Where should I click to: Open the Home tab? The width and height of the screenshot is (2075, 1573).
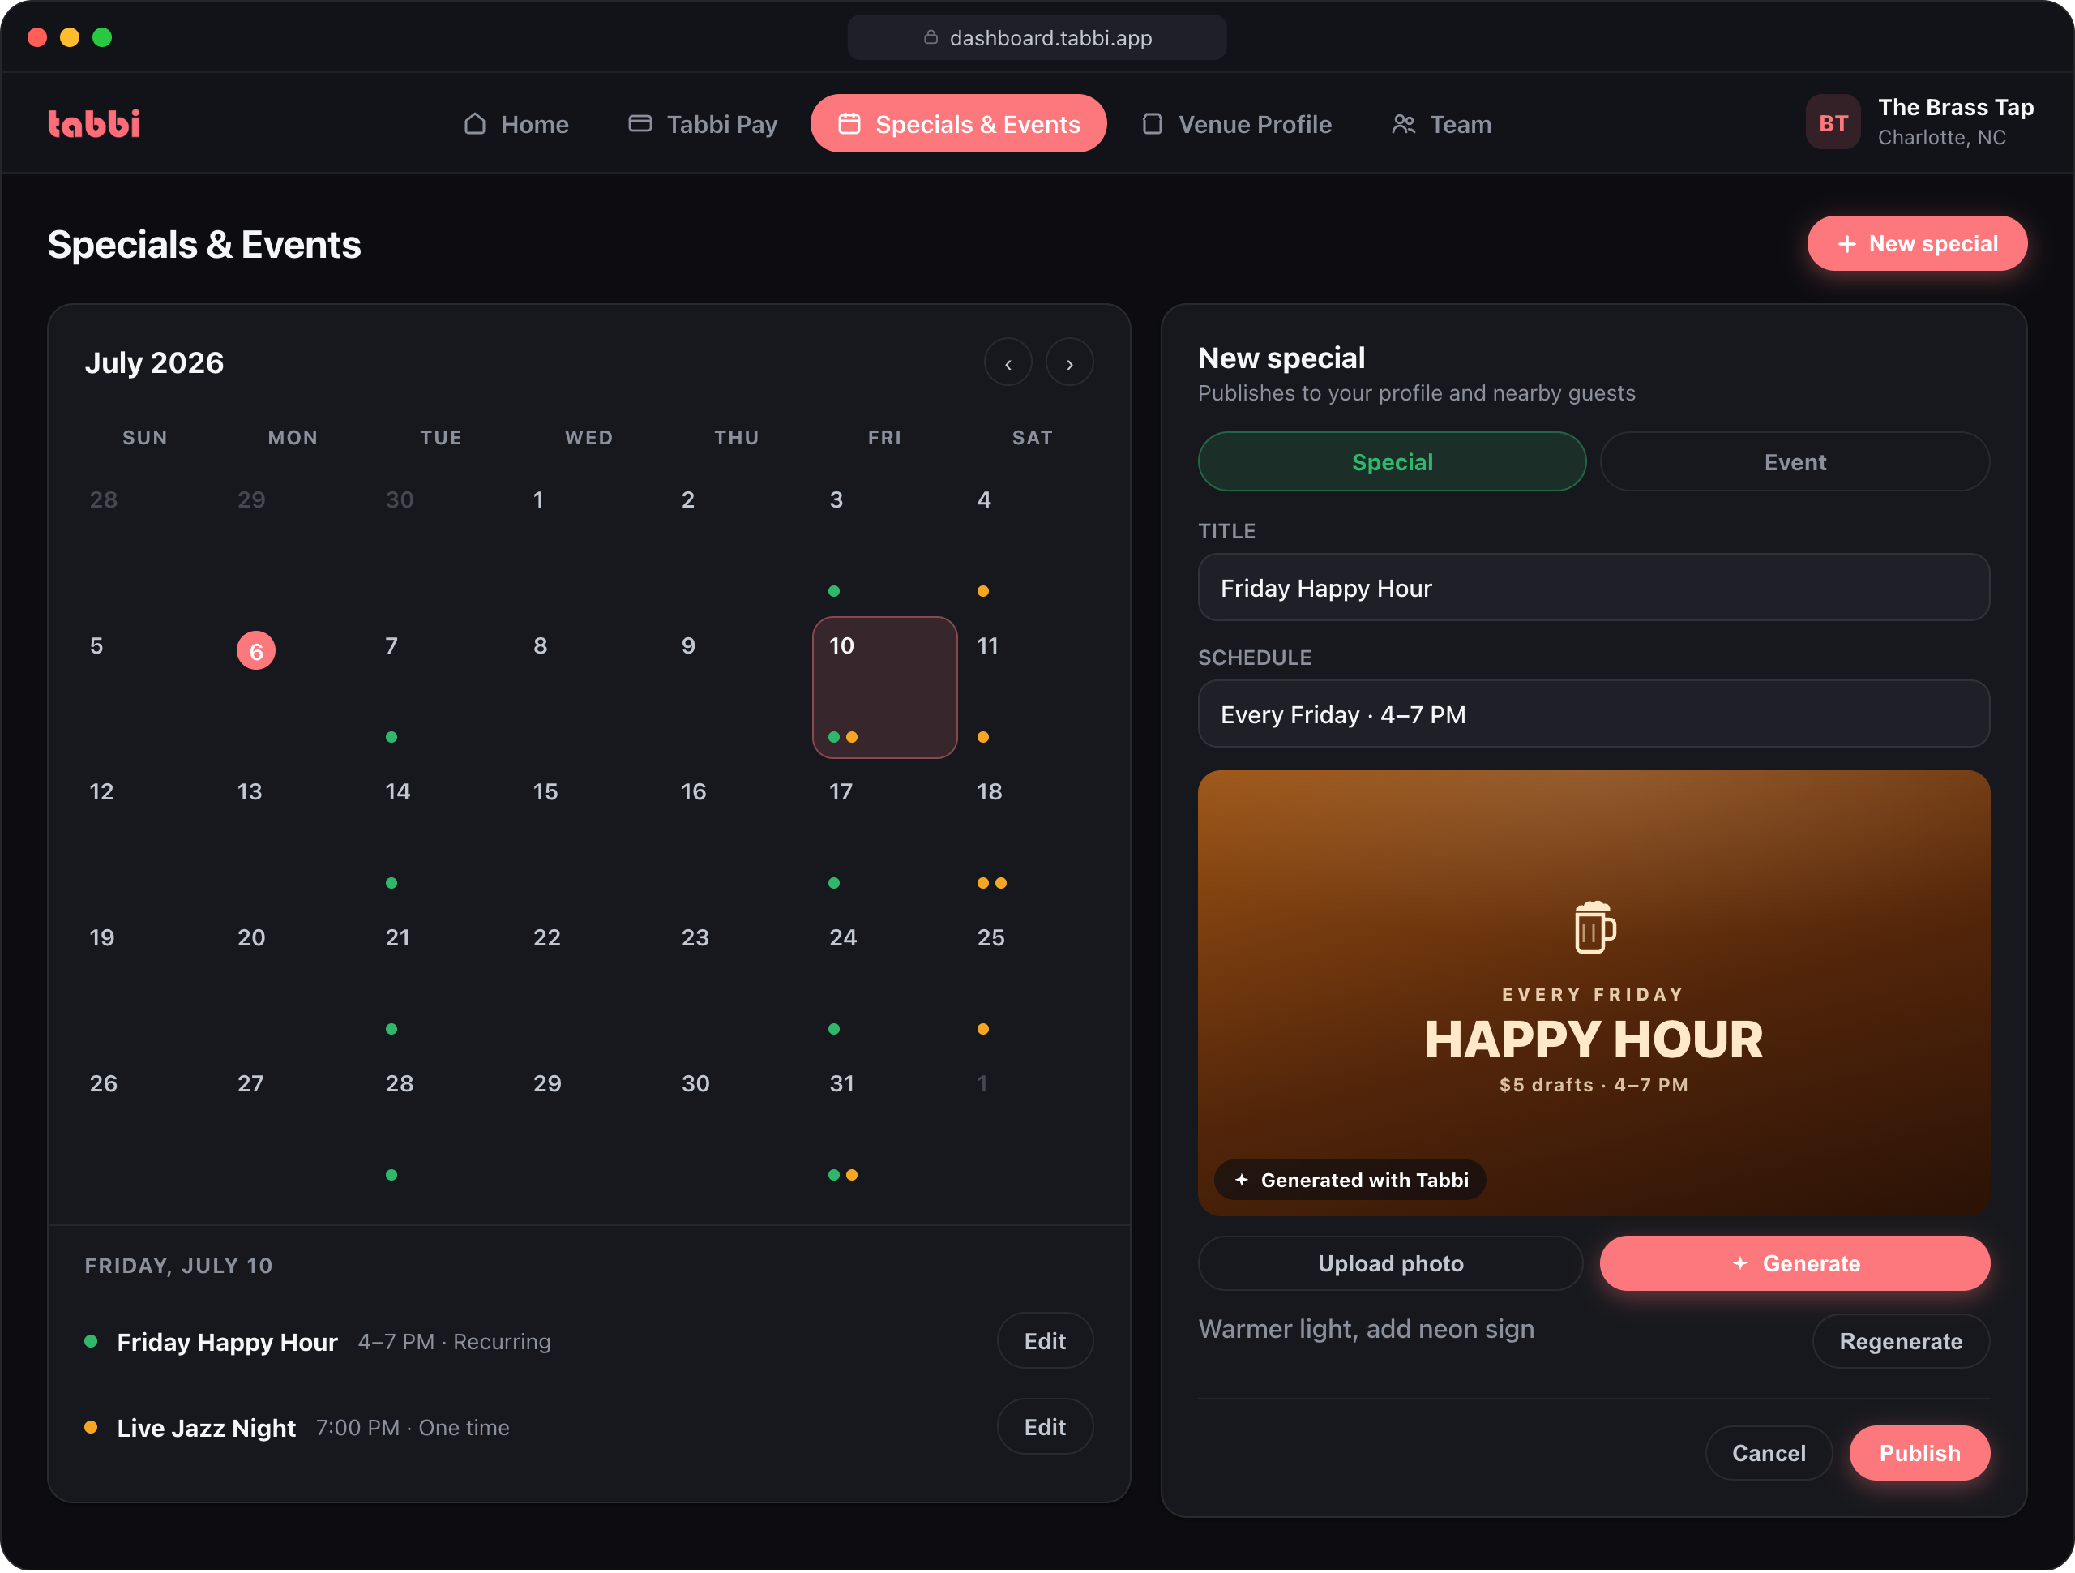[516, 124]
